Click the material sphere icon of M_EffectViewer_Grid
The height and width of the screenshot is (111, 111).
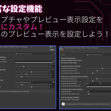(16, 82)
